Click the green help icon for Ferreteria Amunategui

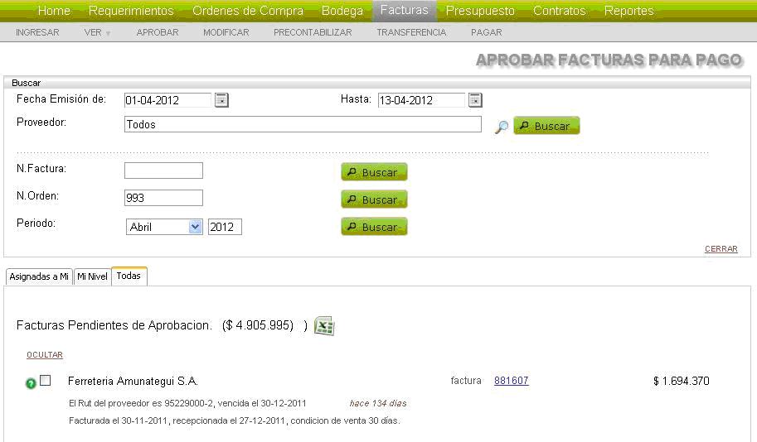(x=31, y=383)
